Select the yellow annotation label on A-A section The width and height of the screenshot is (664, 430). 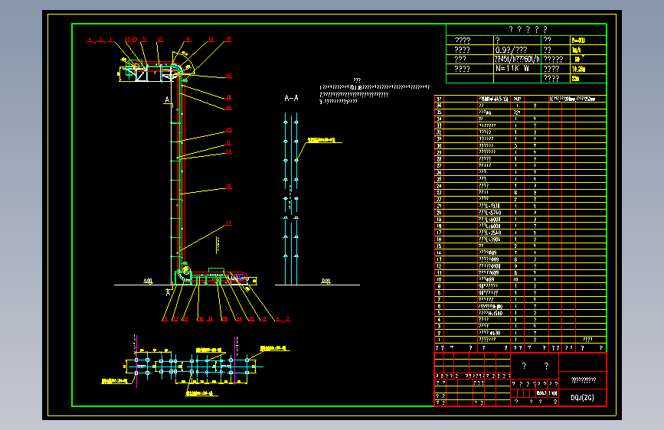pyautogui.click(x=321, y=140)
